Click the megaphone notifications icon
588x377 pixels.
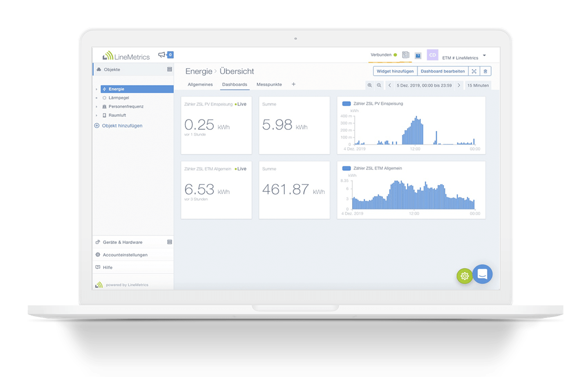coord(162,54)
